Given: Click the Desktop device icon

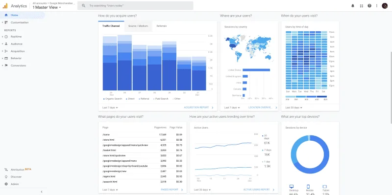Looking at the screenshot, I should [x=291, y=187].
